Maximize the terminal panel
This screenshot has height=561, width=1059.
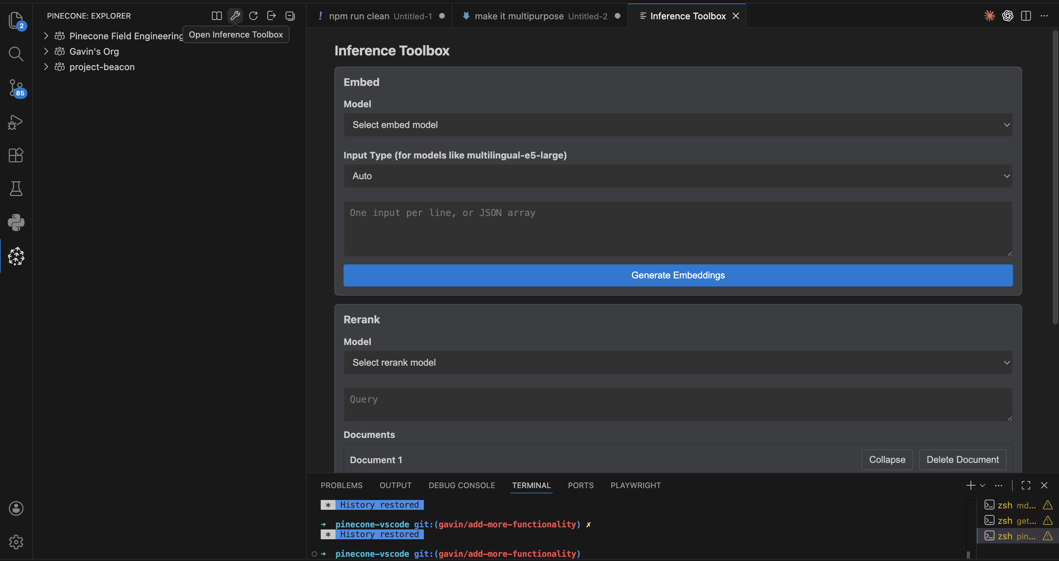[x=1026, y=485]
